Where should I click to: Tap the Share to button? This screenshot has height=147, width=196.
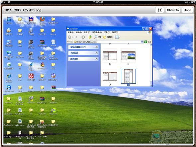pos(173,10)
